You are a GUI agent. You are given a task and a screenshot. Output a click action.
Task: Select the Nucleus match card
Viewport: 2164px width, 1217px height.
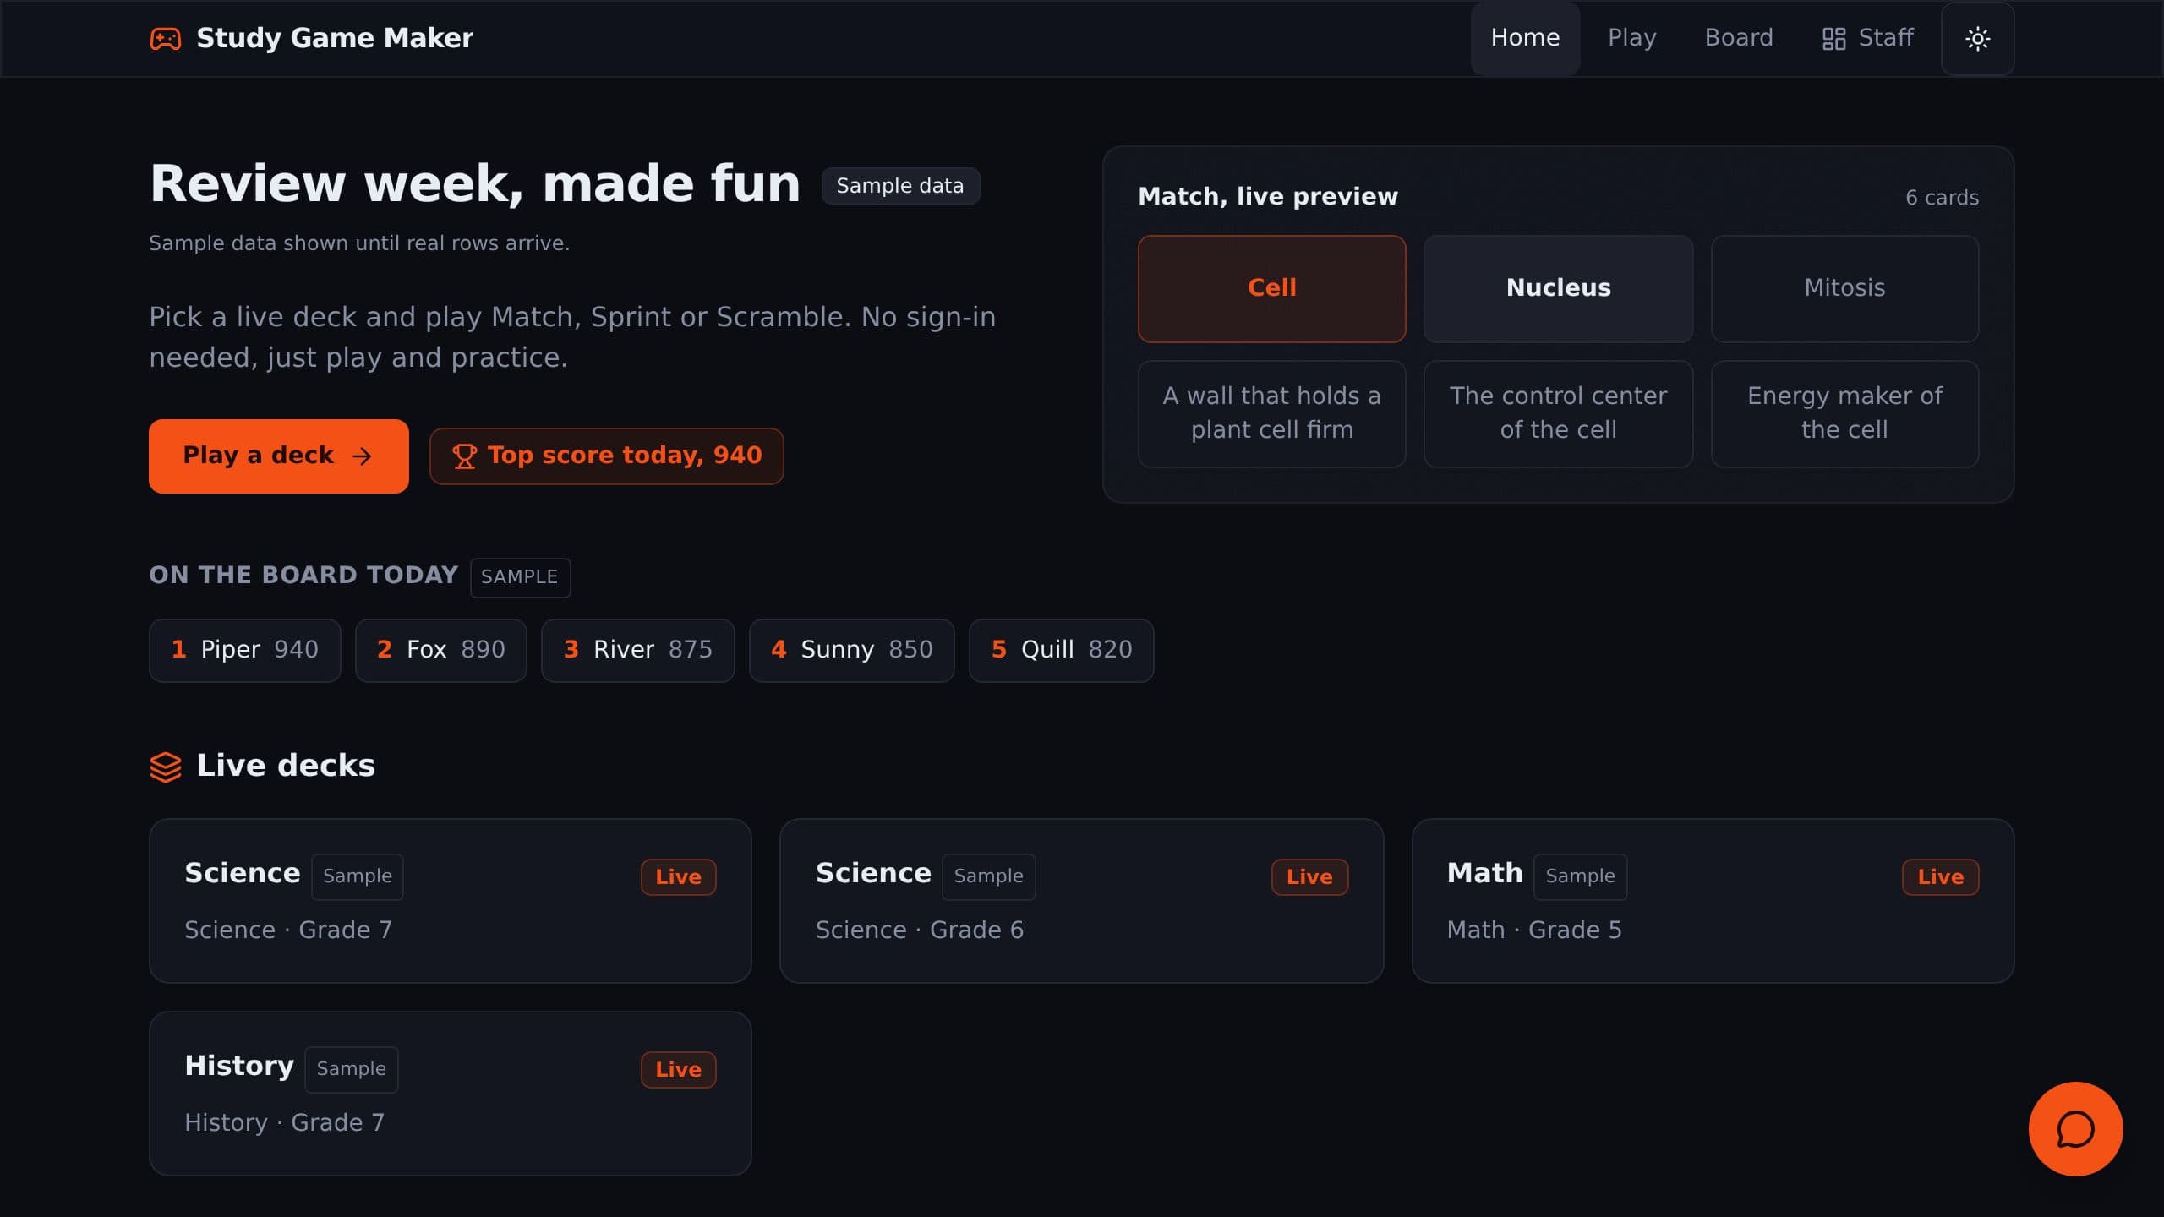1558,288
